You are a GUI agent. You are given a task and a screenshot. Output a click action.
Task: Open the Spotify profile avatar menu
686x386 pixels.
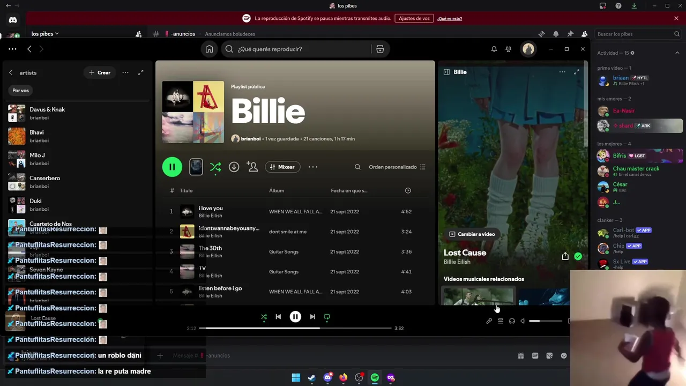pos(528,49)
